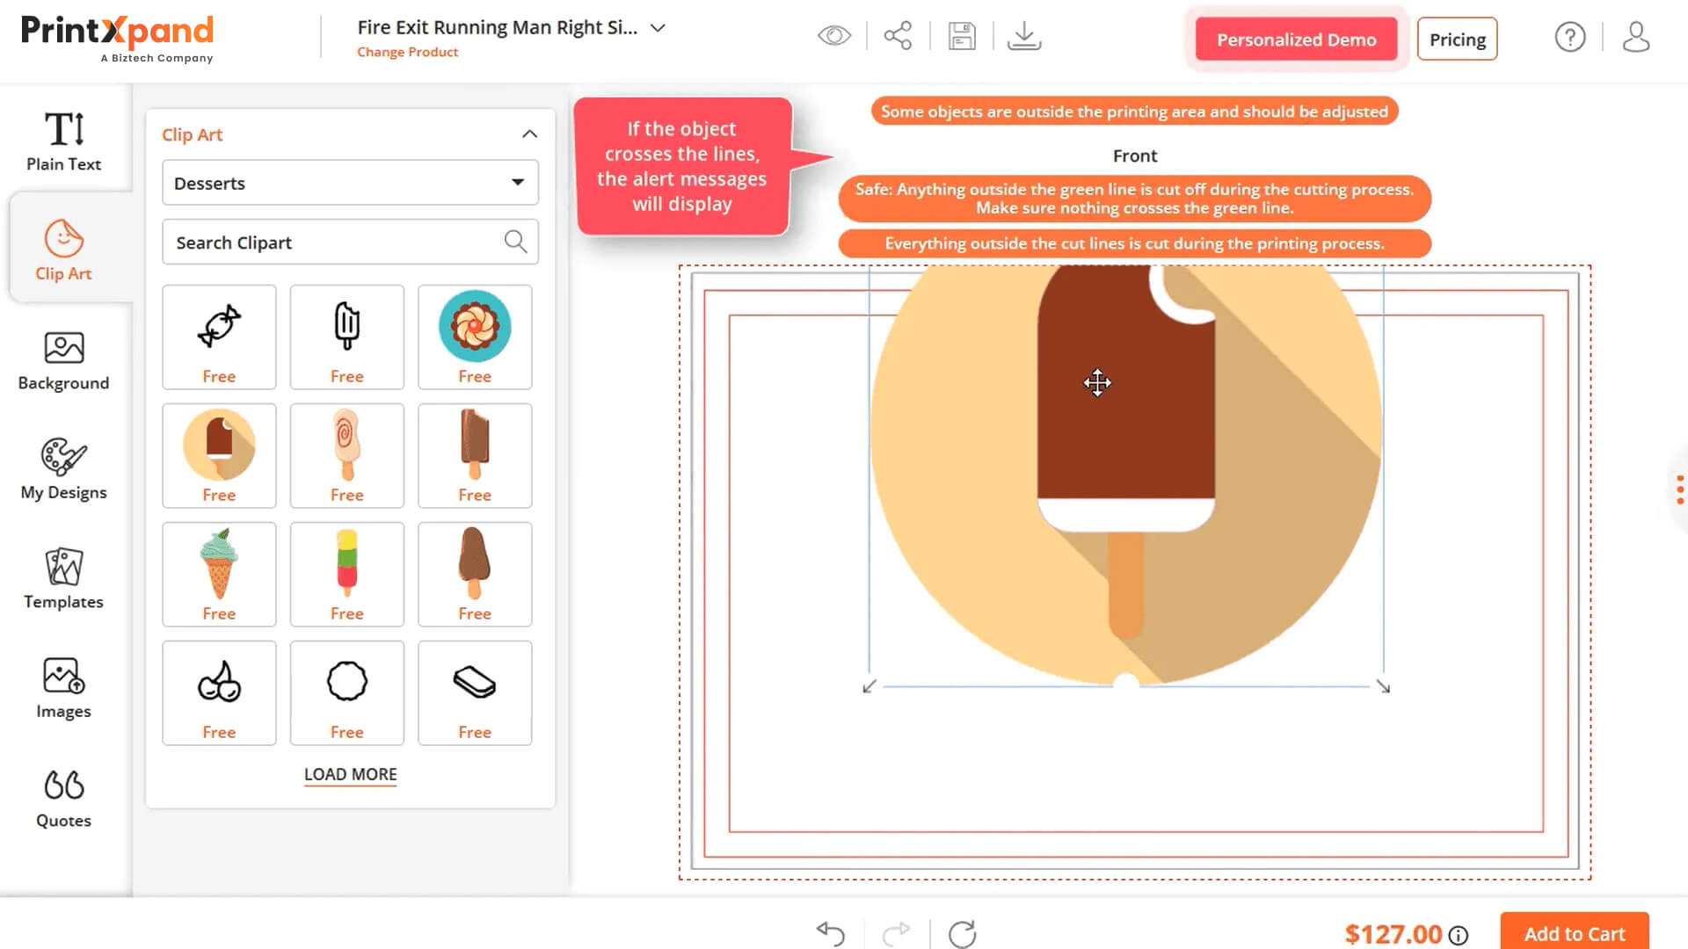Open the Desserts category dropdown

(x=350, y=183)
